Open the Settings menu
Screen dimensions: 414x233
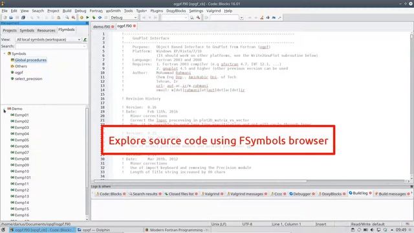(196, 11)
